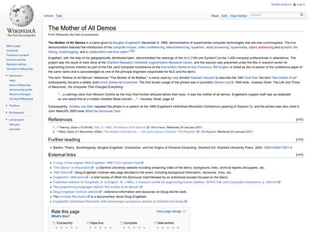Open the français language link
This screenshot has width=309, height=232.
[x=14, y=124]
